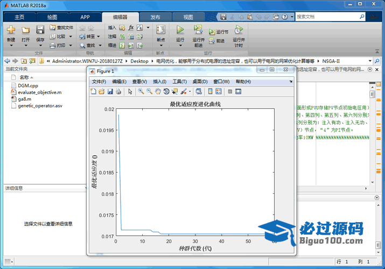Click Find Files (查找文件) in ribbon
Screen dimensions: 385x269
point(61,27)
